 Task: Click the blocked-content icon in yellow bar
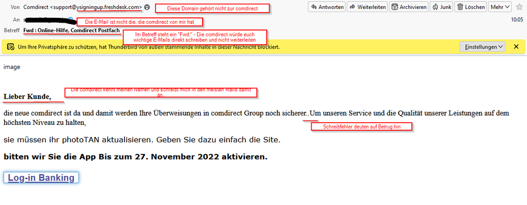(x=11, y=47)
